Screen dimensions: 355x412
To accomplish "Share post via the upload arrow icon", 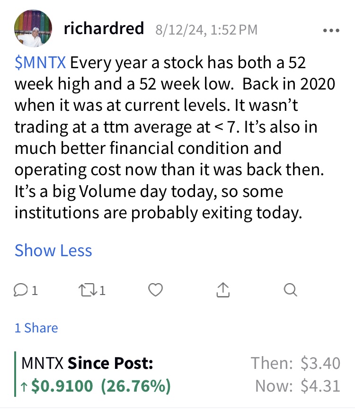I will coord(223,290).
